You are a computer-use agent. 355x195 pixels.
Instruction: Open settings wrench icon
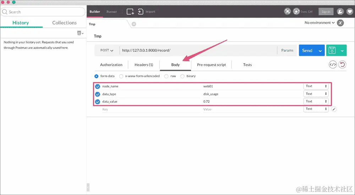point(340,12)
